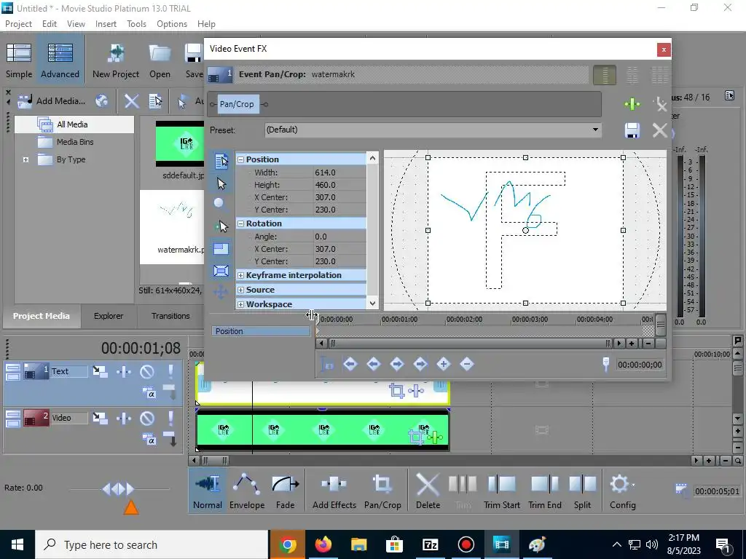Image resolution: width=746 pixels, height=559 pixels.
Task: Save the preset with floppy disk icon
Action: click(x=632, y=130)
